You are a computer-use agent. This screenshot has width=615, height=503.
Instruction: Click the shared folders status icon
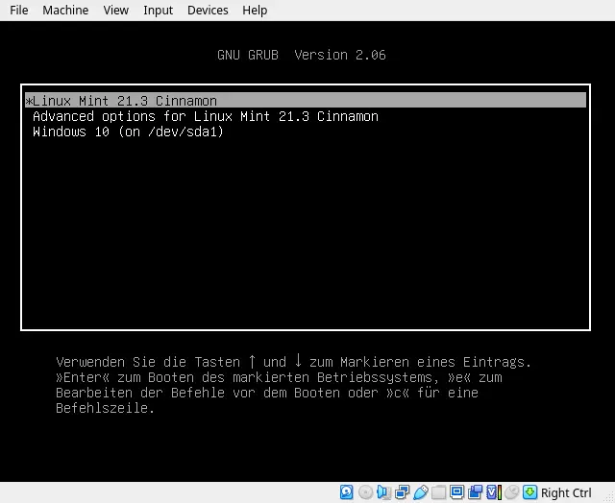[438, 492]
